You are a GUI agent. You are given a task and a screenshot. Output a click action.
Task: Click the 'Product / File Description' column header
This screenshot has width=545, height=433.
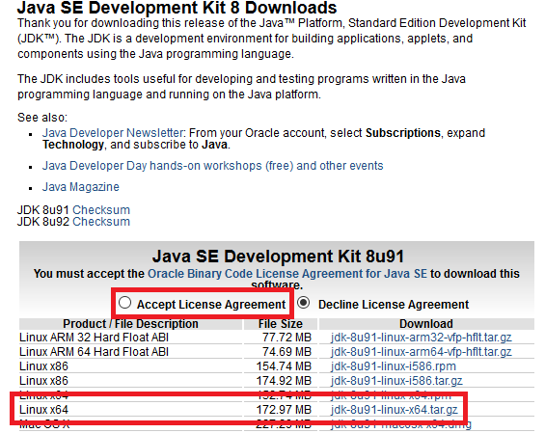click(130, 324)
